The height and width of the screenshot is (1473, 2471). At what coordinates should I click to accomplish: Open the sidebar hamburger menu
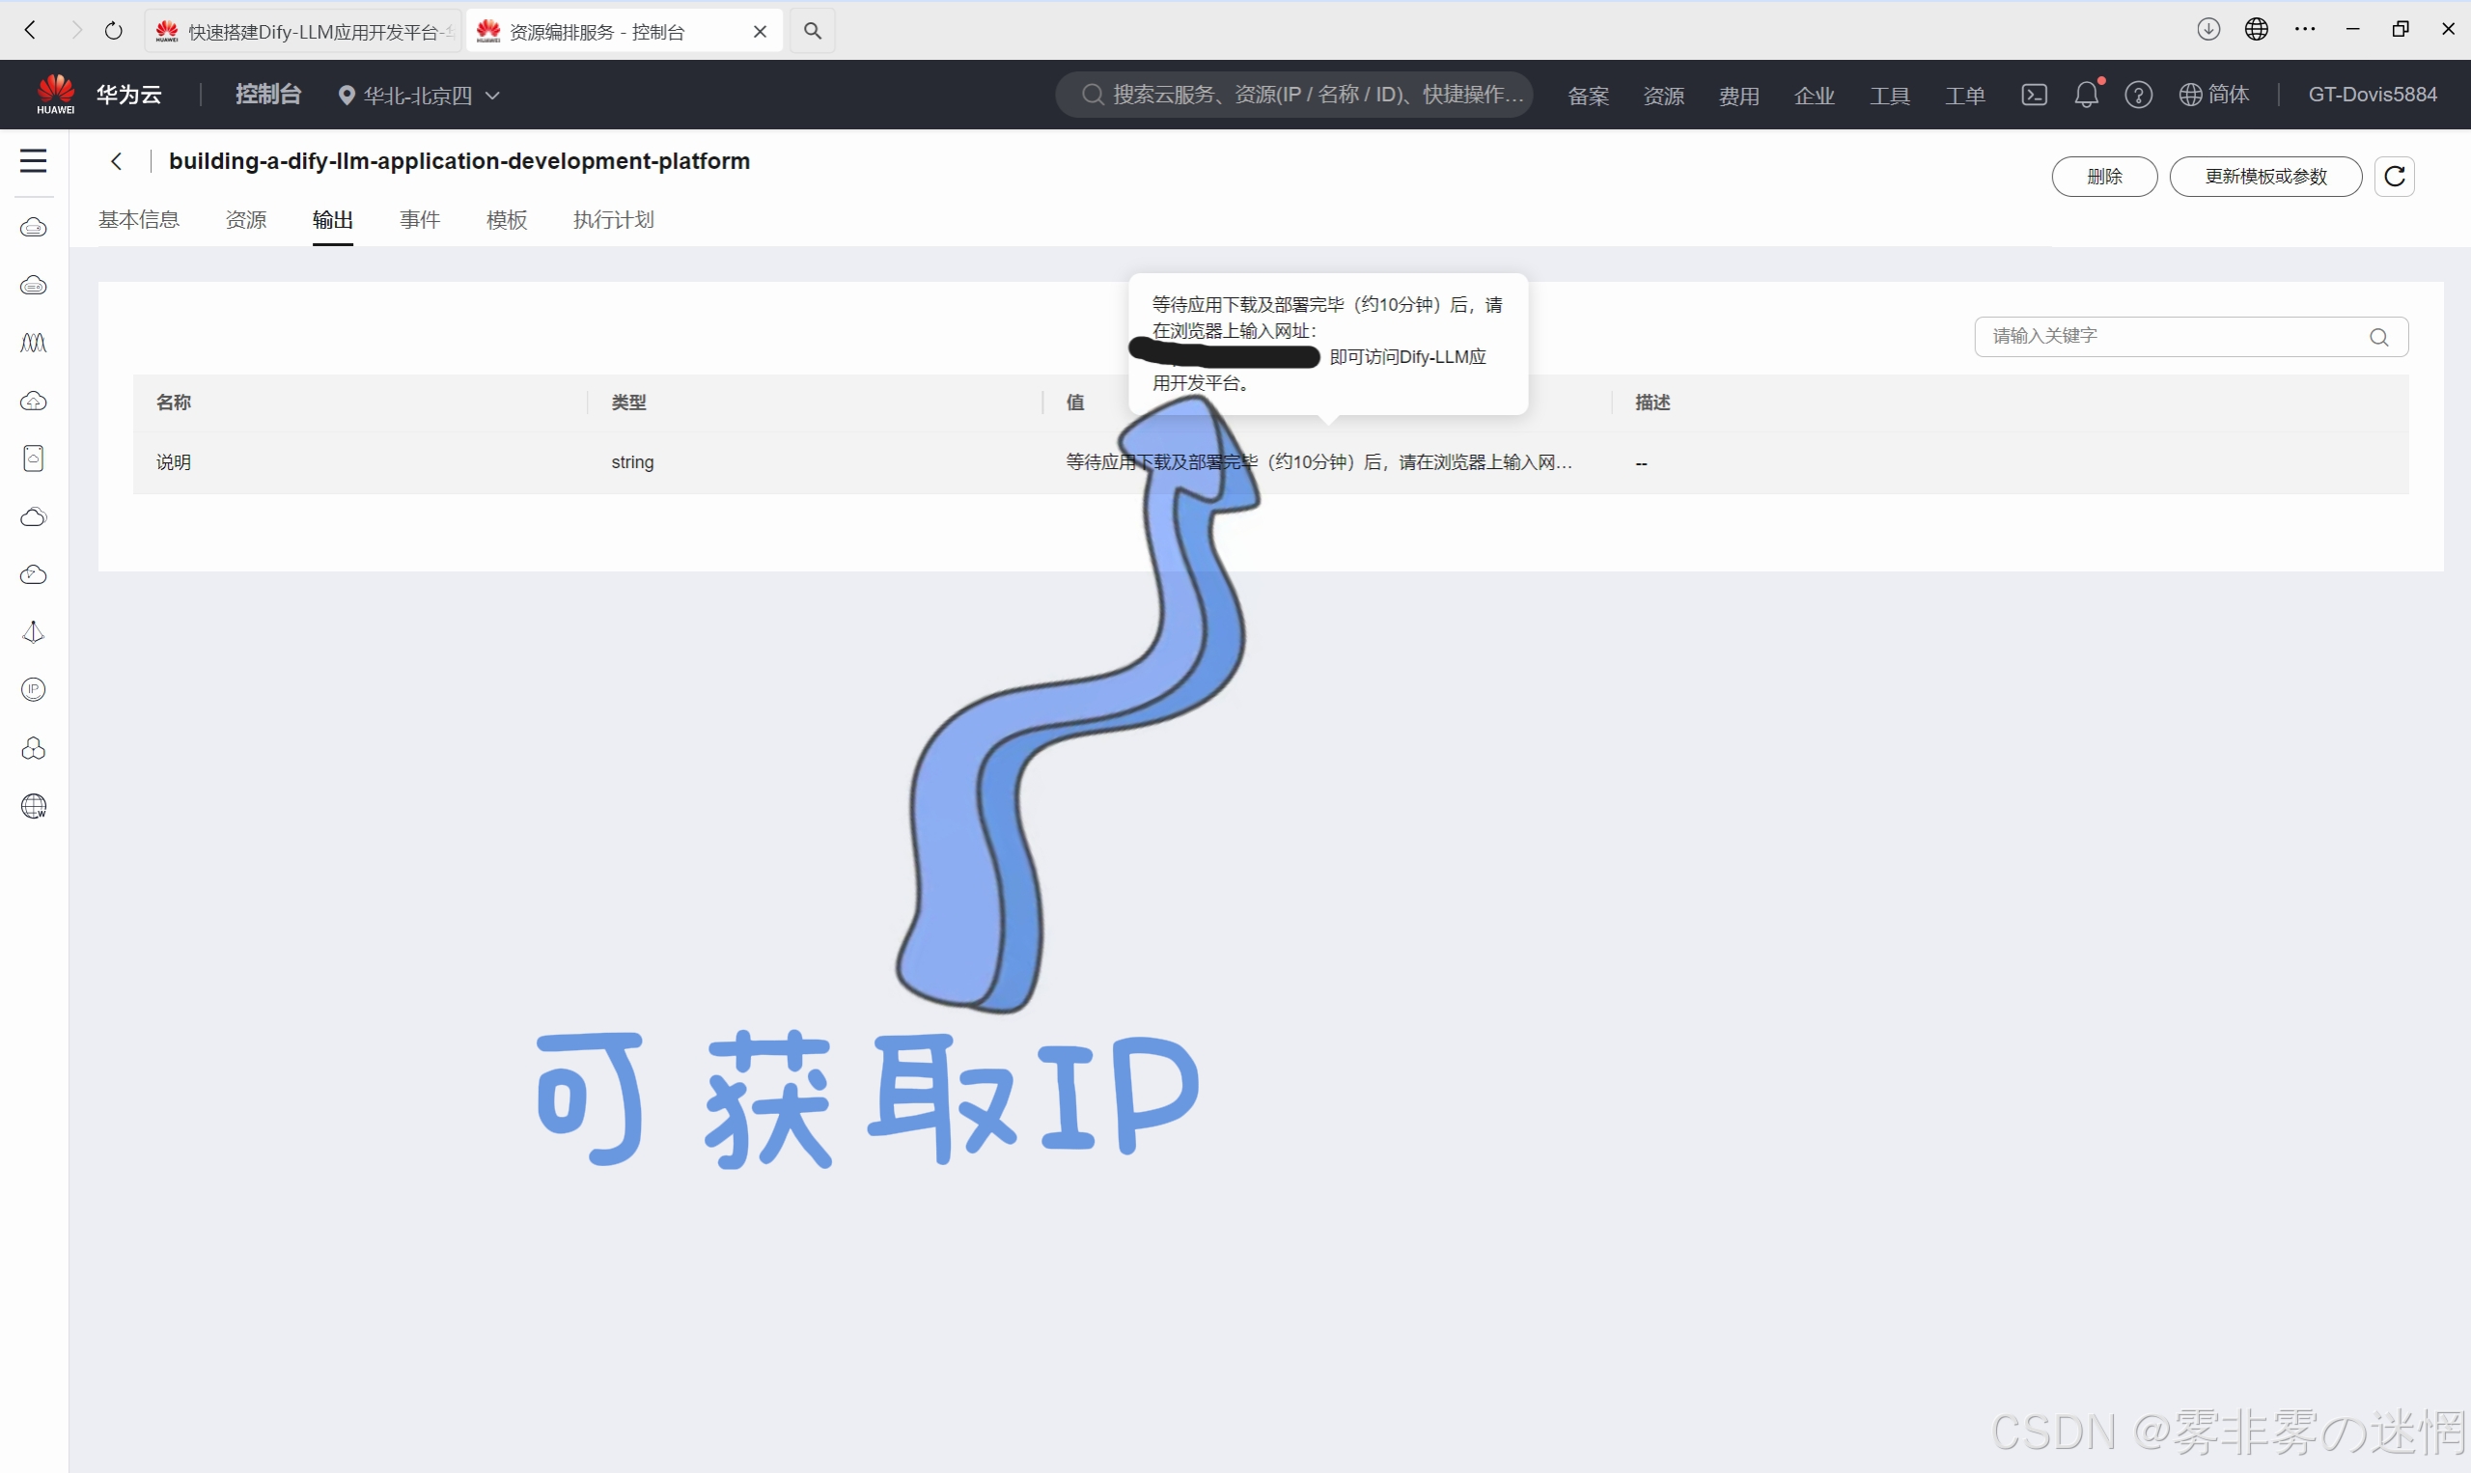(34, 161)
